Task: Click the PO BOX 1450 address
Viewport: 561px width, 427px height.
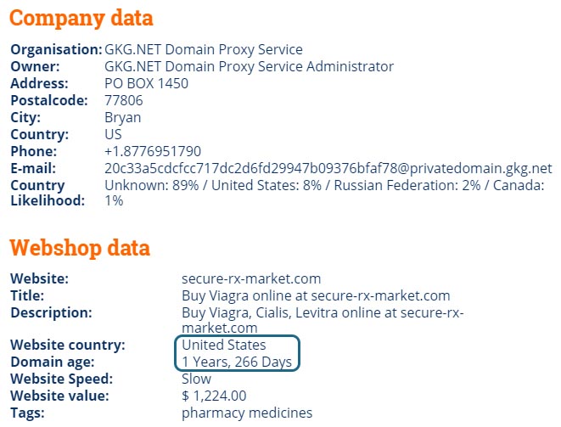Action: (146, 83)
